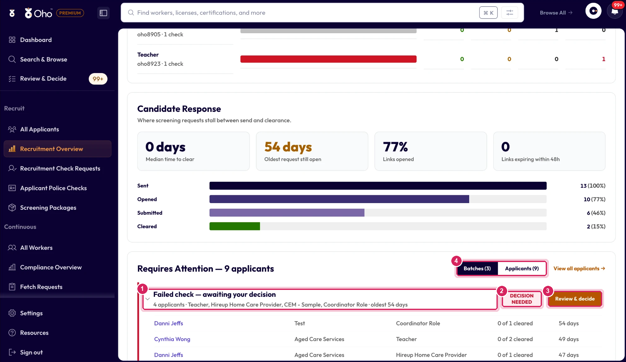Image resolution: width=626 pixels, height=362 pixels.
Task: Click the Screening Packages box icon
Action: [x=12, y=207]
